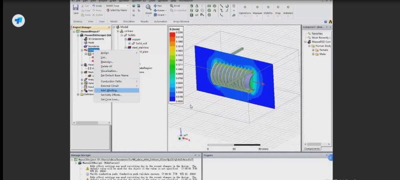Click the Undo button in the ribbon
The image size is (400, 180).
[x=97, y=6]
